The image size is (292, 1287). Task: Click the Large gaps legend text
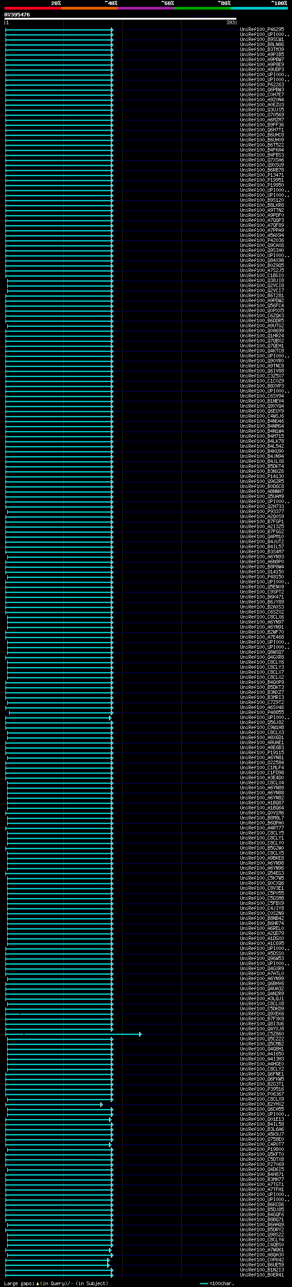click(x=56, y=1283)
